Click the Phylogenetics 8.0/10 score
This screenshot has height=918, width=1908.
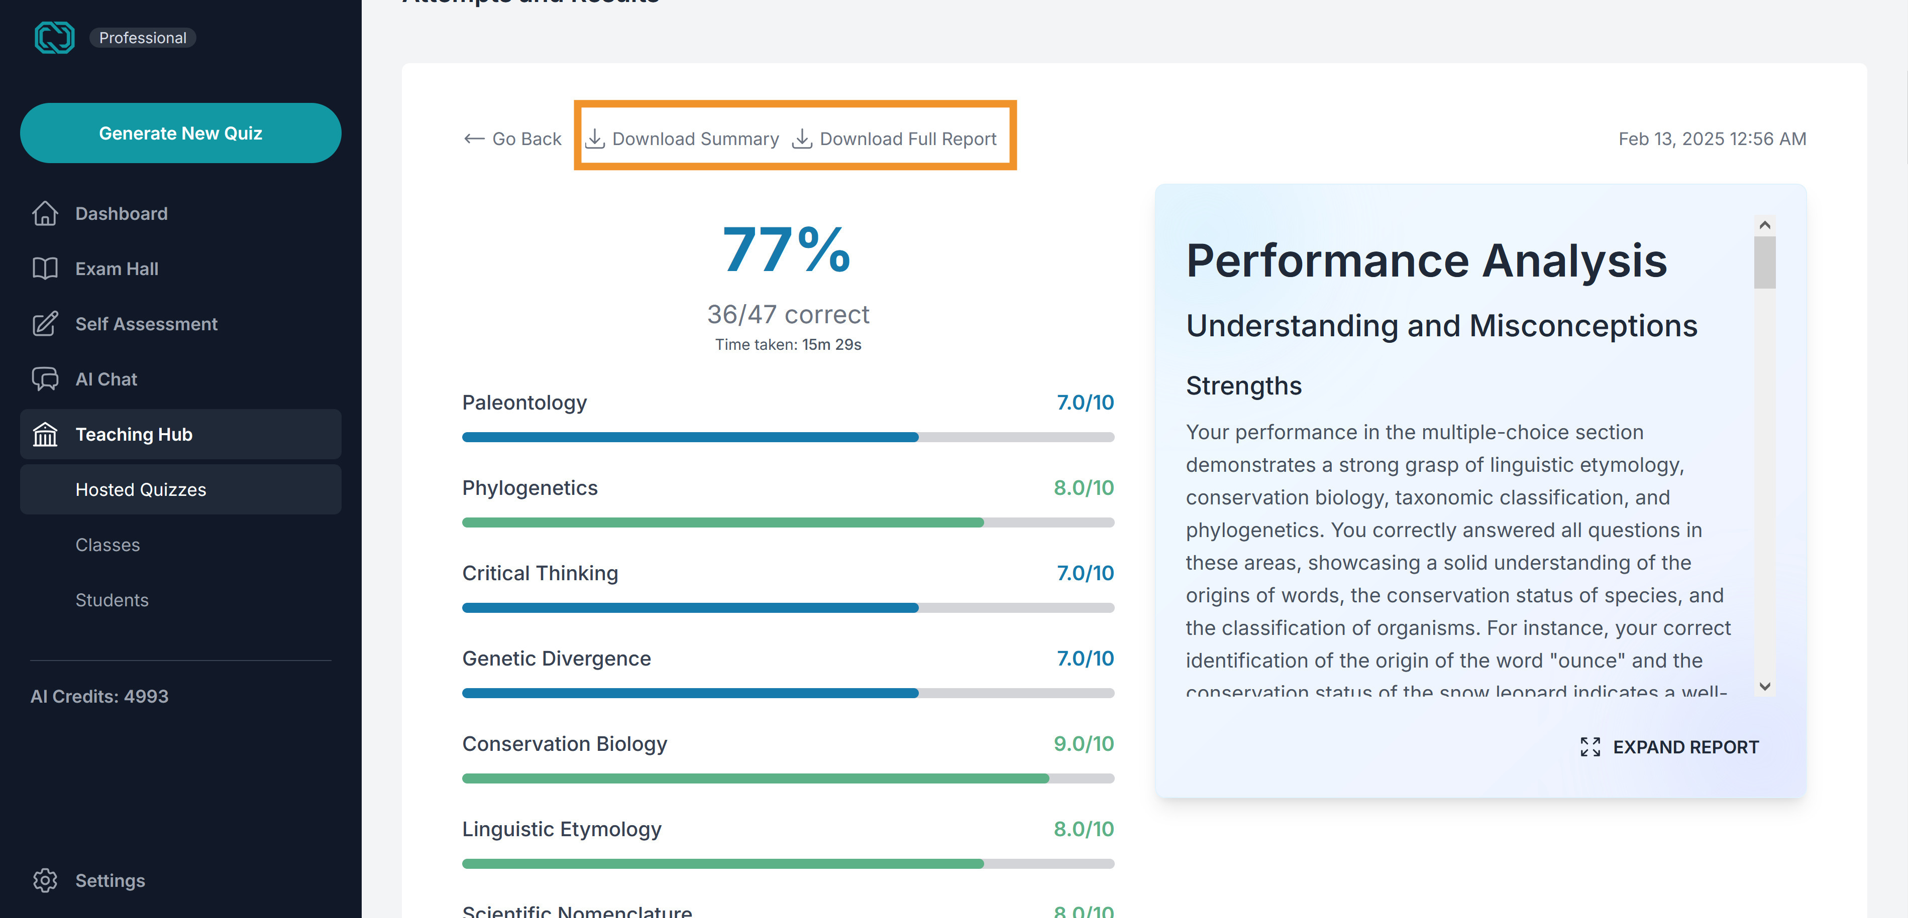[x=1084, y=488]
